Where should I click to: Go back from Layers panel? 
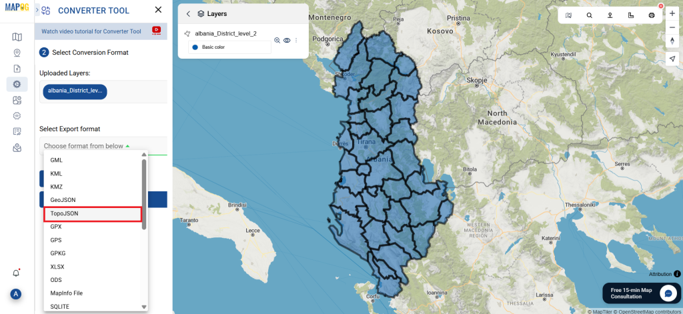[x=188, y=14]
